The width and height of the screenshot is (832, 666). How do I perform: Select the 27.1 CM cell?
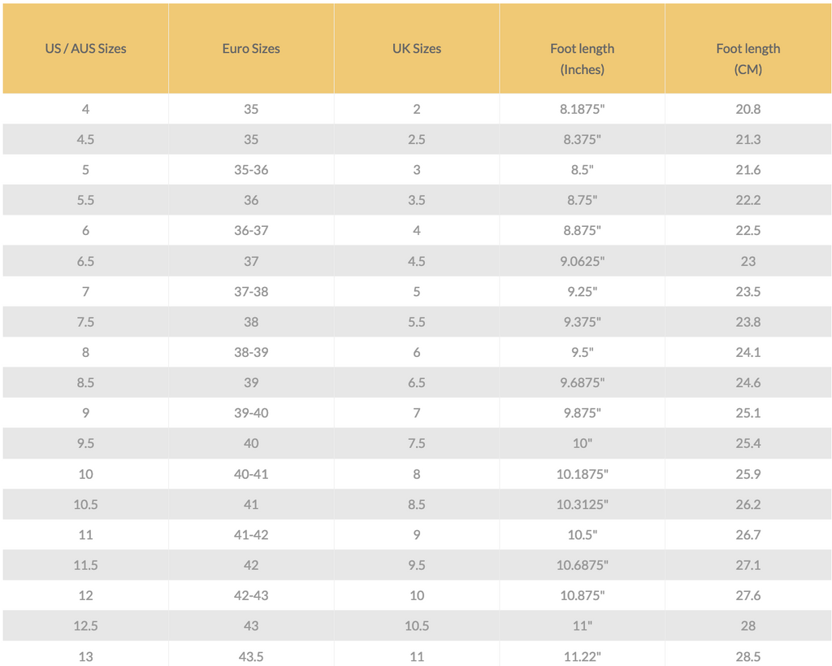(747, 564)
